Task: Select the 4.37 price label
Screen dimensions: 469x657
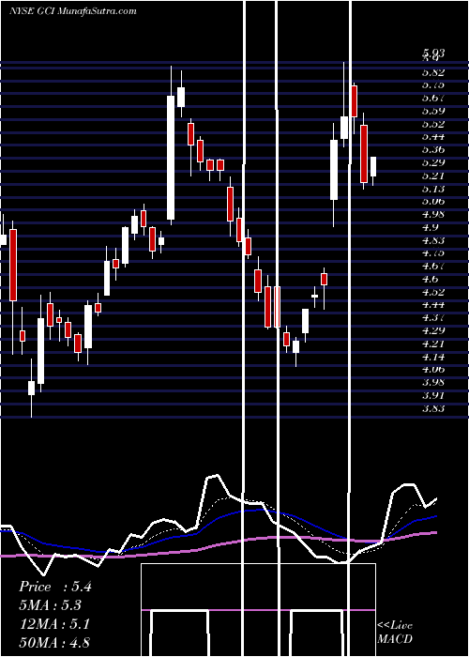Action: tap(433, 318)
